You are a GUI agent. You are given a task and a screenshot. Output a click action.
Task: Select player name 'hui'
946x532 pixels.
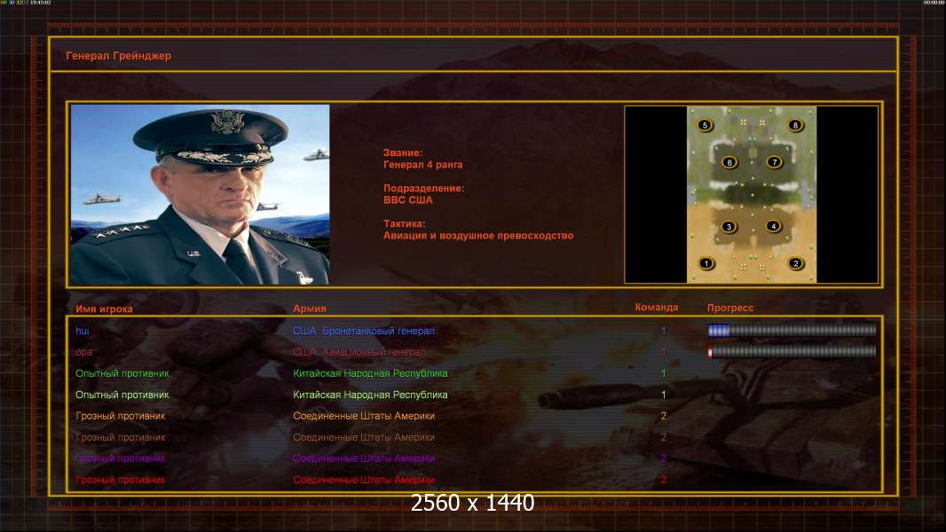[x=82, y=331]
